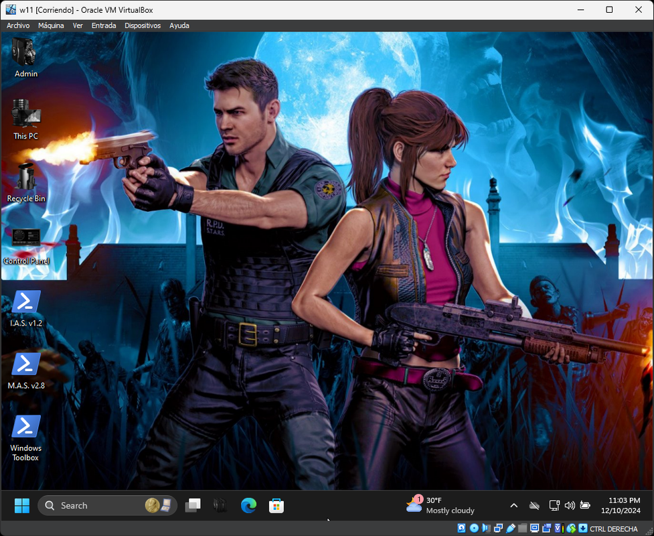Image resolution: width=654 pixels, height=536 pixels.
Task: Open the weather widget showing 30°F
Action: tap(440, 505)
